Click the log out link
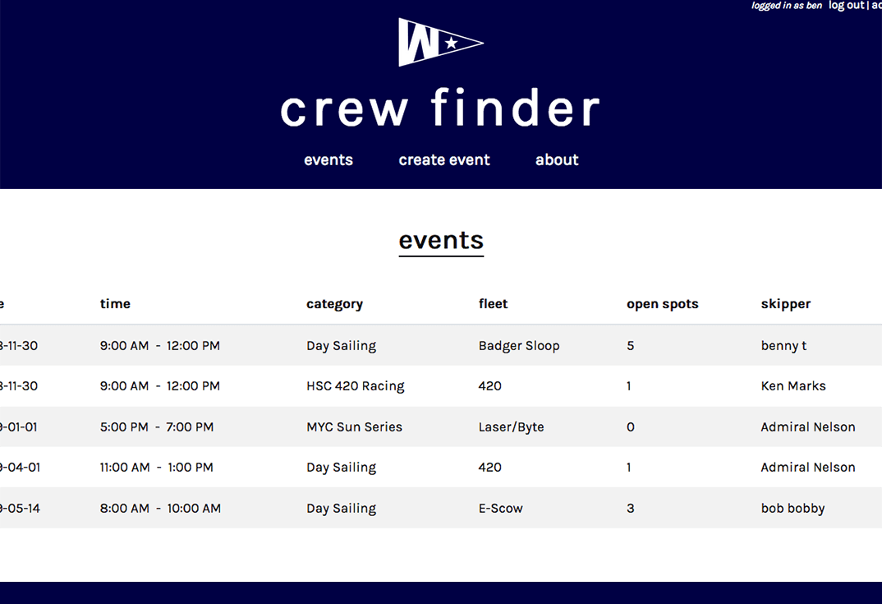The height and width of the screenshot is (604, 882). click(846, 5)
